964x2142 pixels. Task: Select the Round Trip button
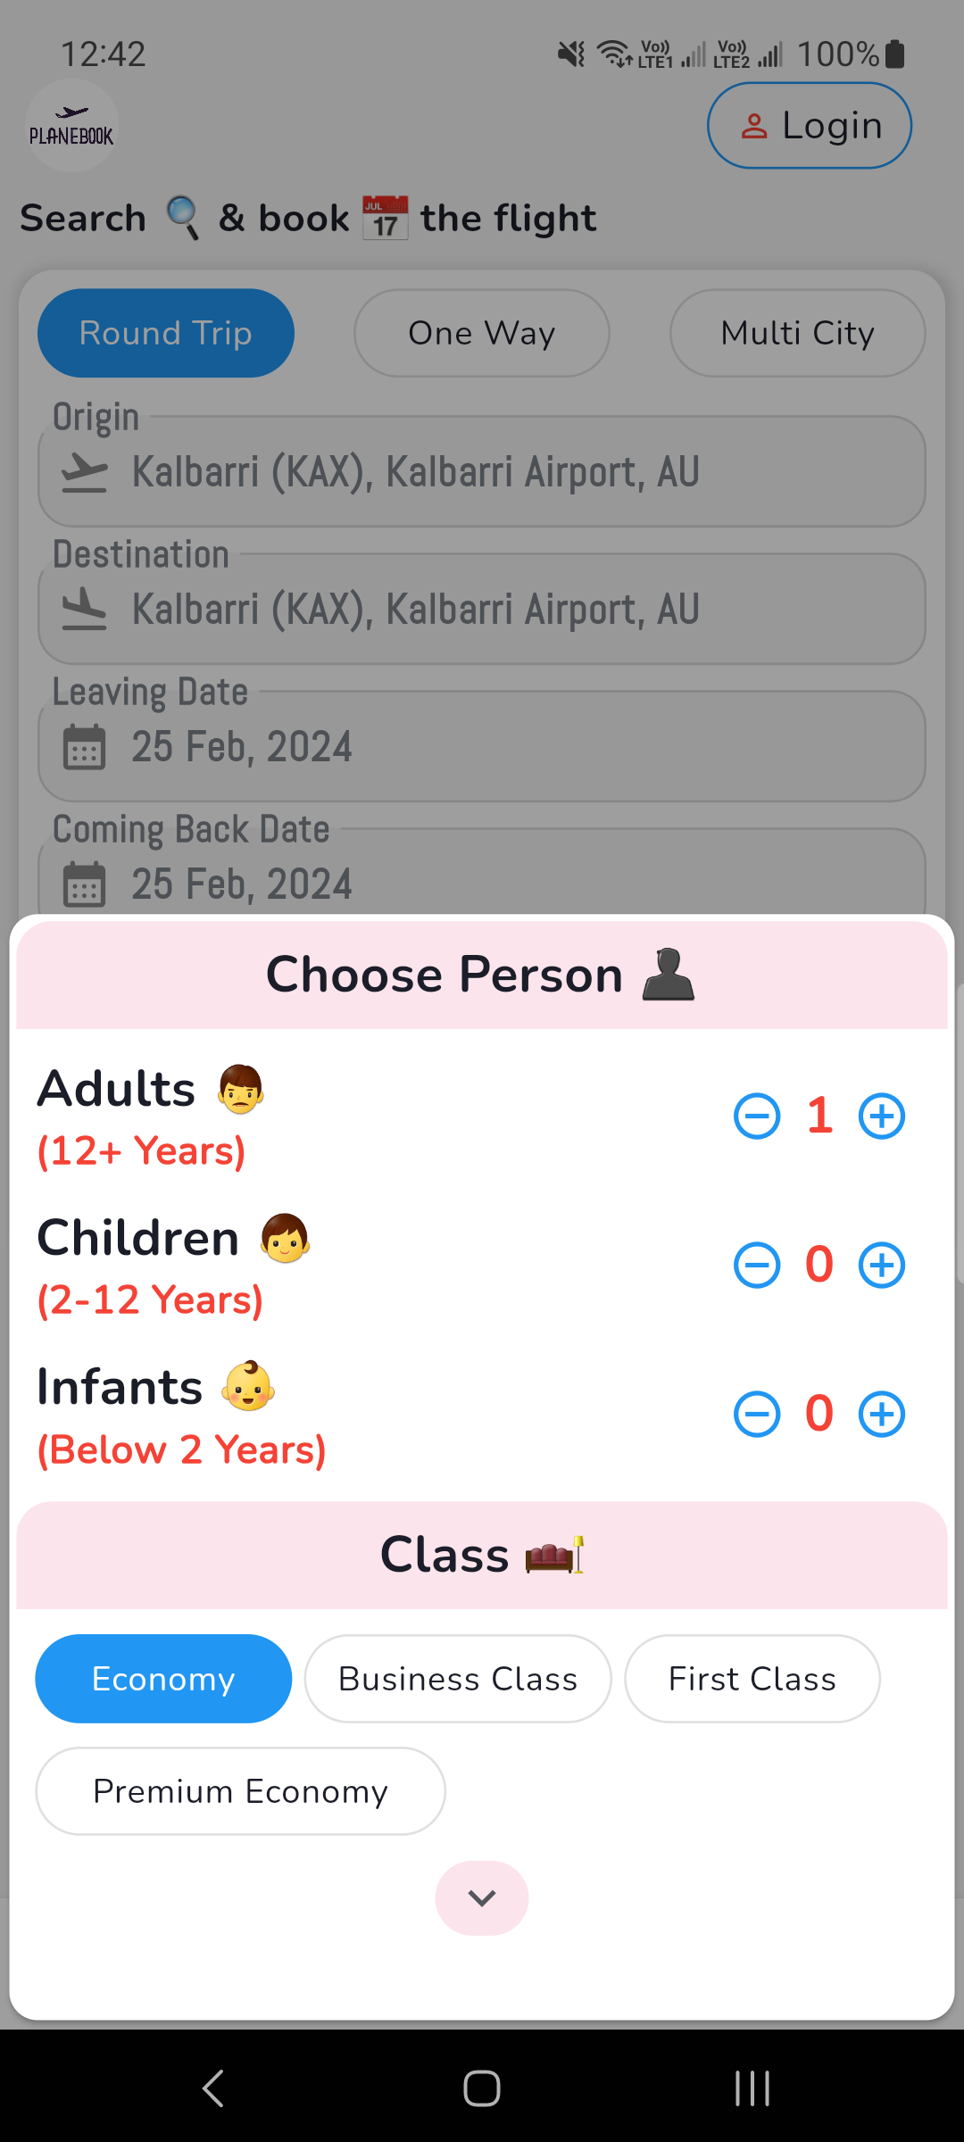pos(166,333)
